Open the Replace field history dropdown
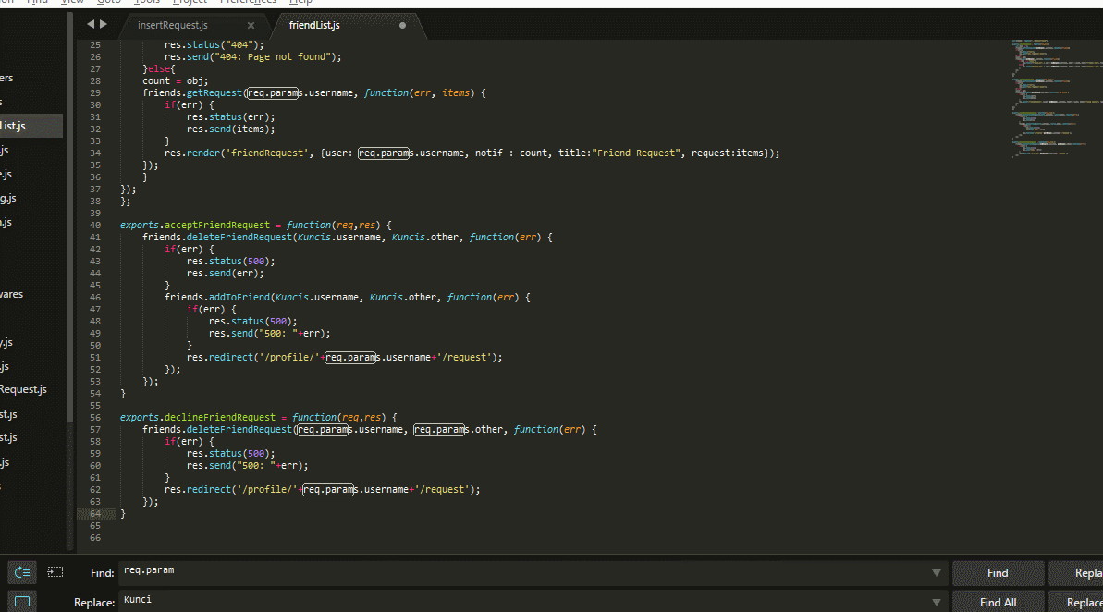Image resolution: width=1103 pixels, height=612 pixels. [x=936, y=601]
